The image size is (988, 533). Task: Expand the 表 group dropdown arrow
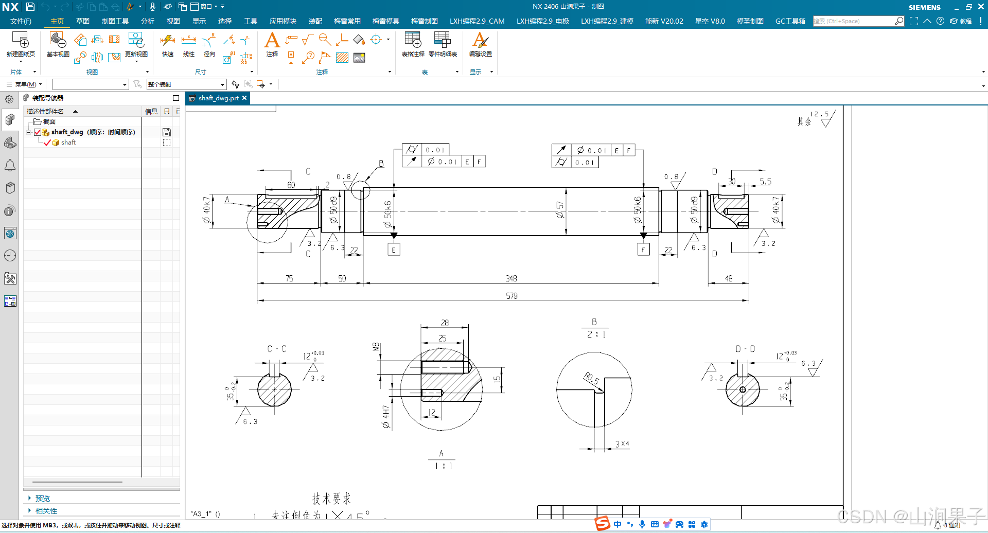click(x=457, y=72)
